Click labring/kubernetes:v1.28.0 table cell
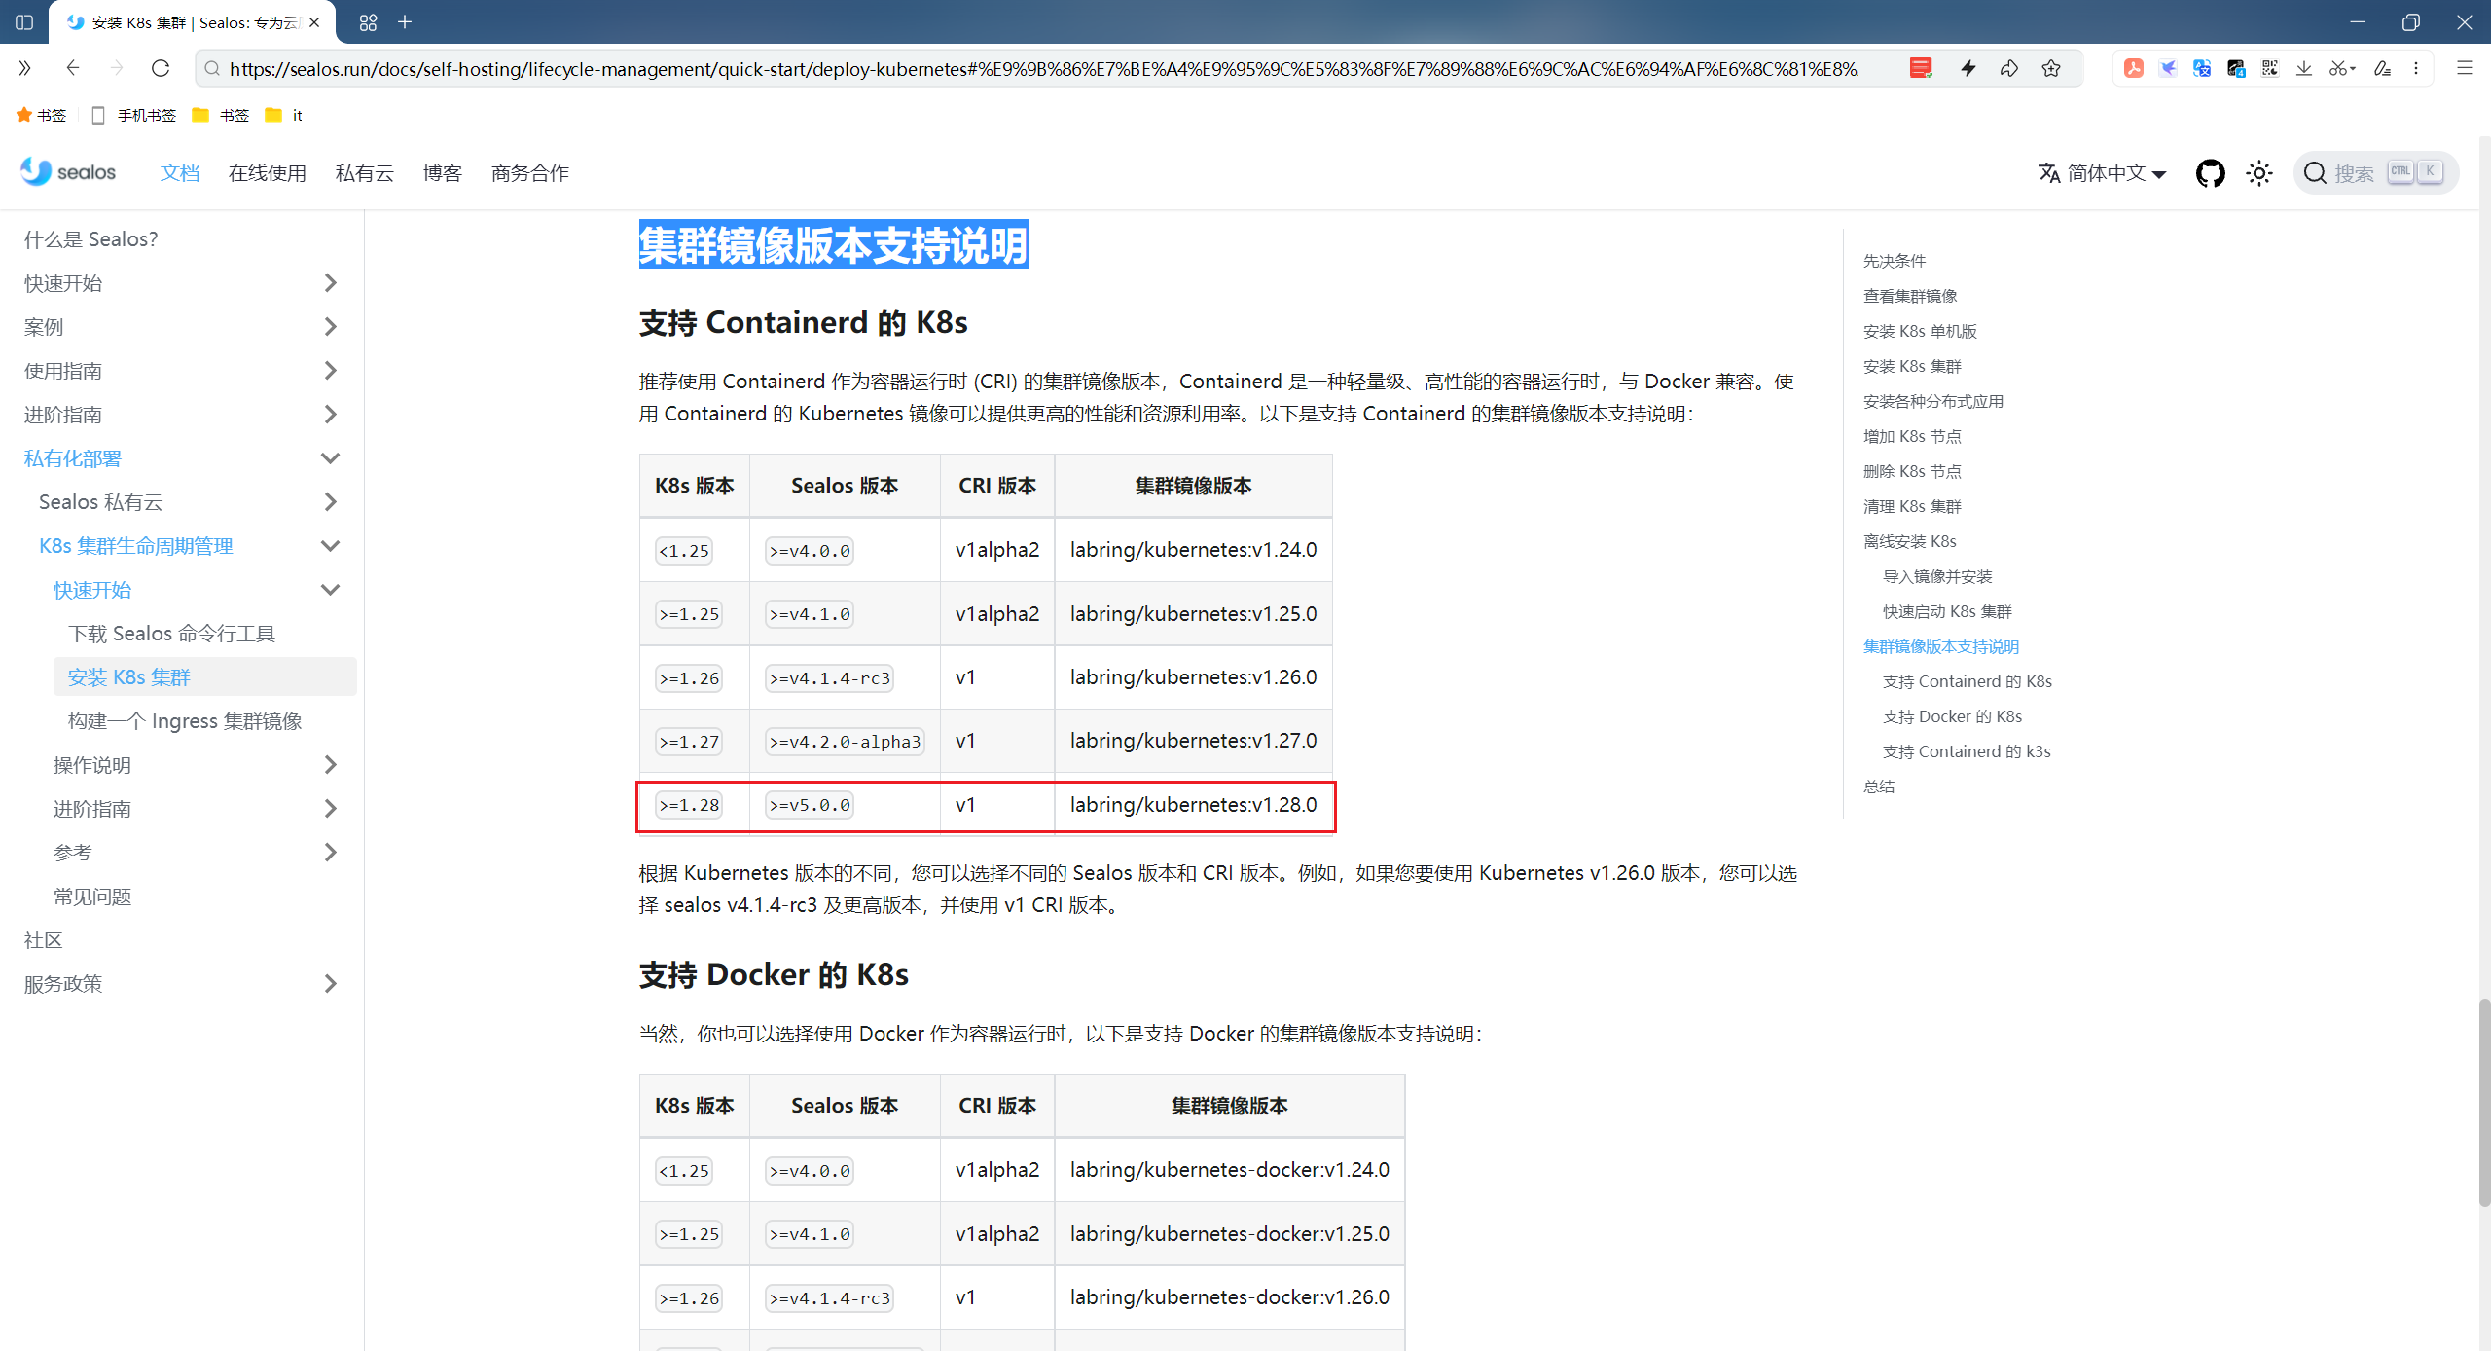The height and width of the screenshot is (1351, 2491). (x=1193, y=805)
